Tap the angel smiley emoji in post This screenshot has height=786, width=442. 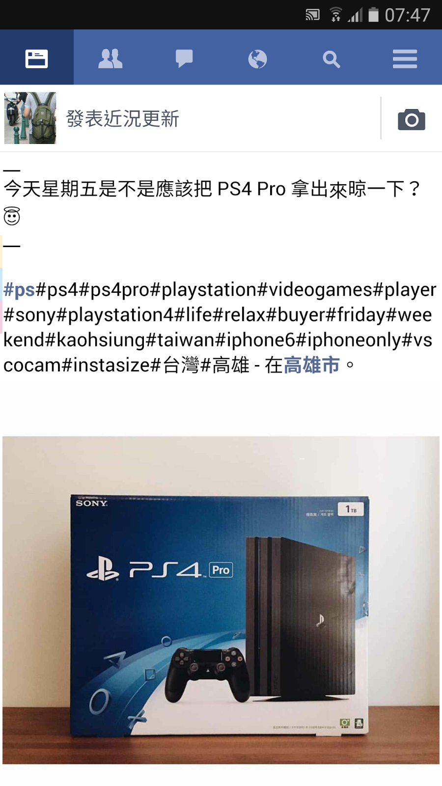(x=12, y=216)
